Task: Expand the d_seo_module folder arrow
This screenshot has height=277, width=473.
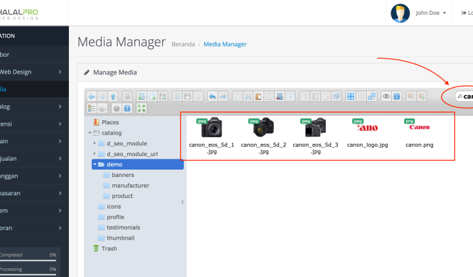Action: tap(95, 143)
